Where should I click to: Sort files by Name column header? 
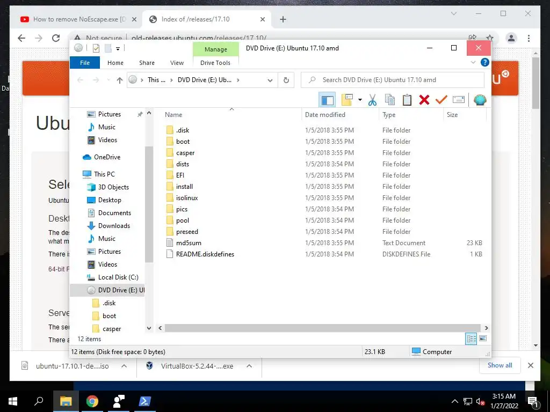point(173,115)
